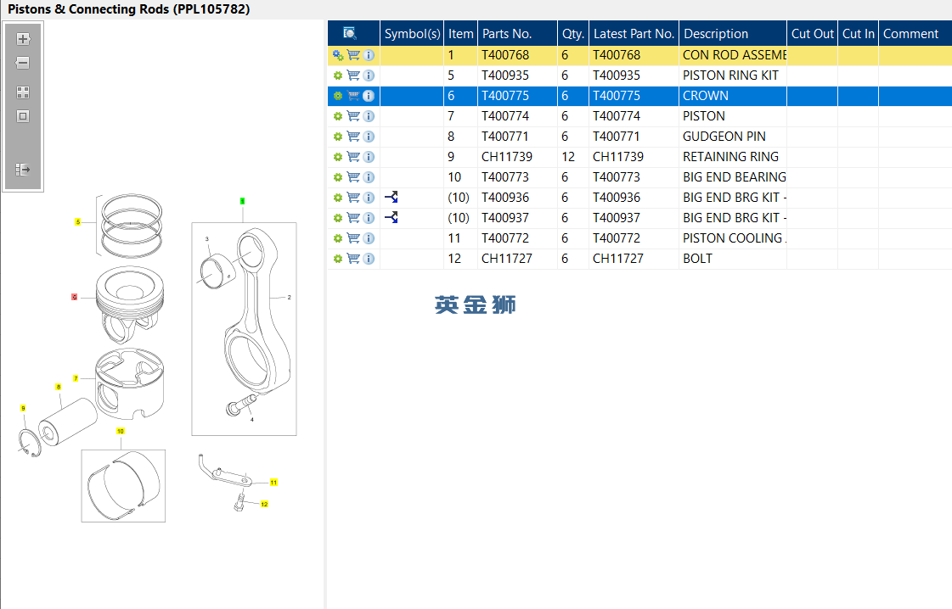This screenshot has height=609, width=952.
Task: Select latest part number T400774
Action: coord(634,116)
